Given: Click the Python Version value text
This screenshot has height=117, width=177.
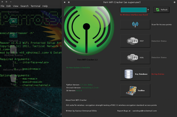Looking at the screenshot, I should (x=86, y=85).
